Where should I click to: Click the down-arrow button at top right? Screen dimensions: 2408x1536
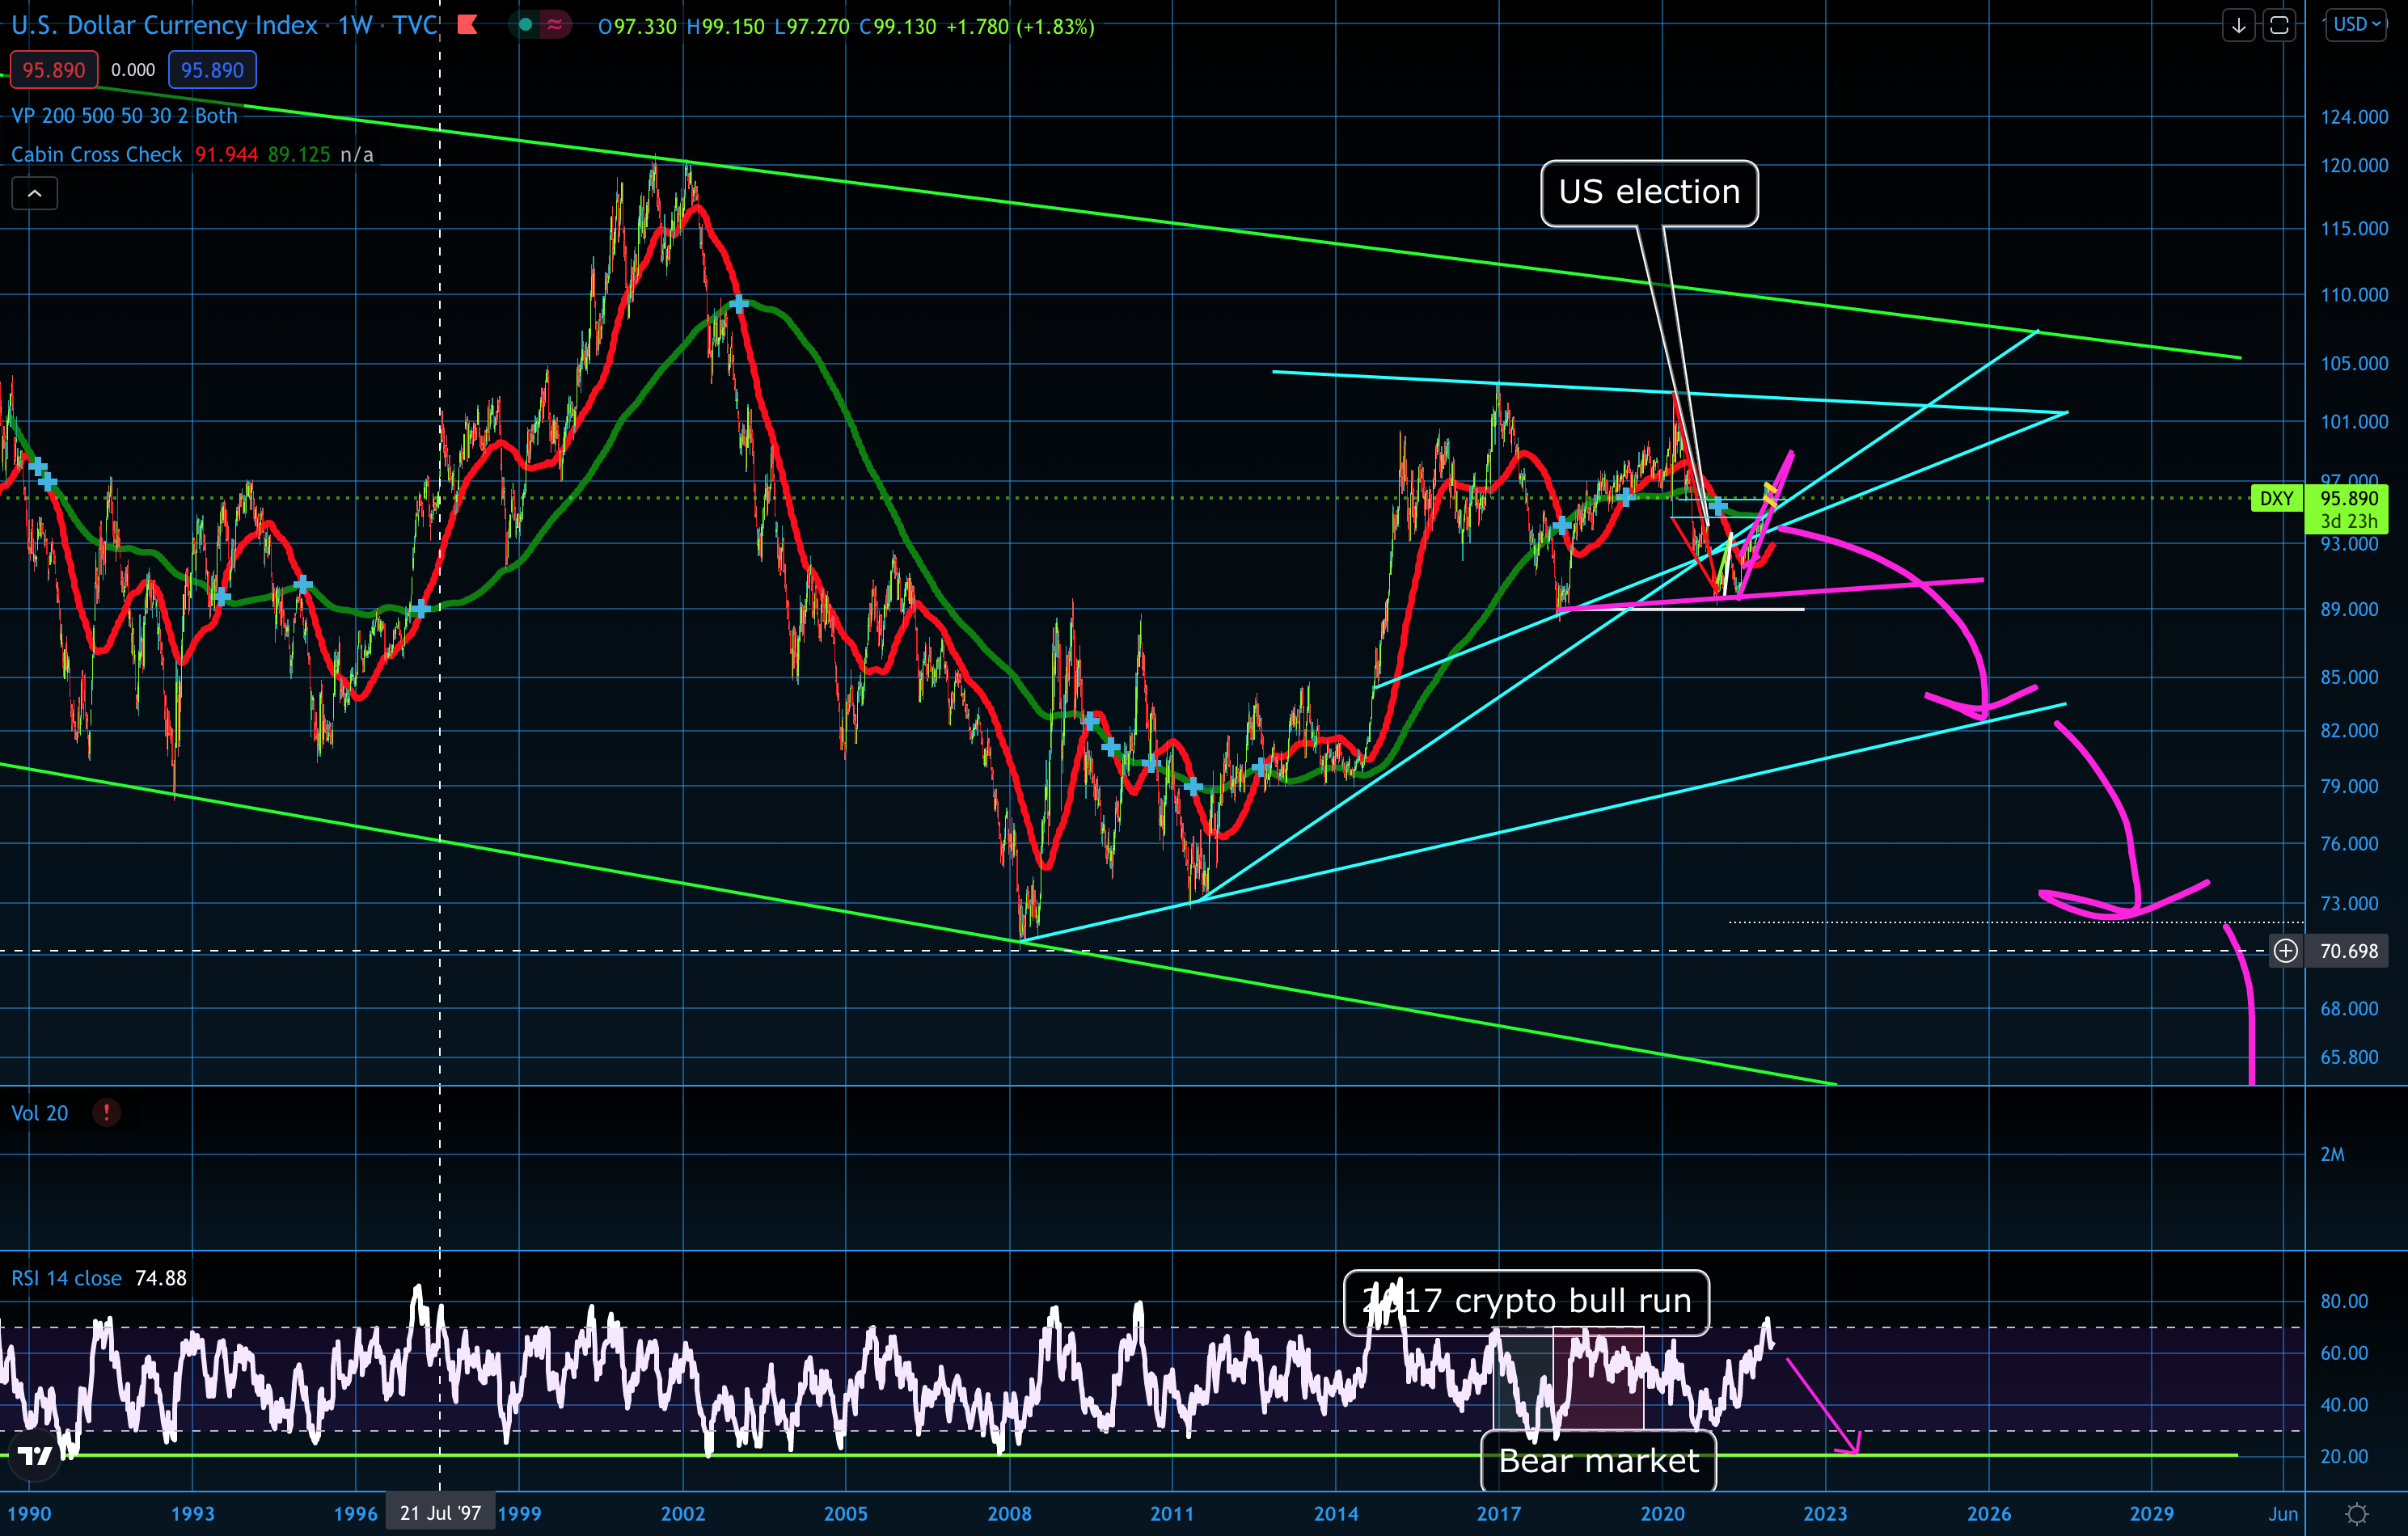point(2238,25)
